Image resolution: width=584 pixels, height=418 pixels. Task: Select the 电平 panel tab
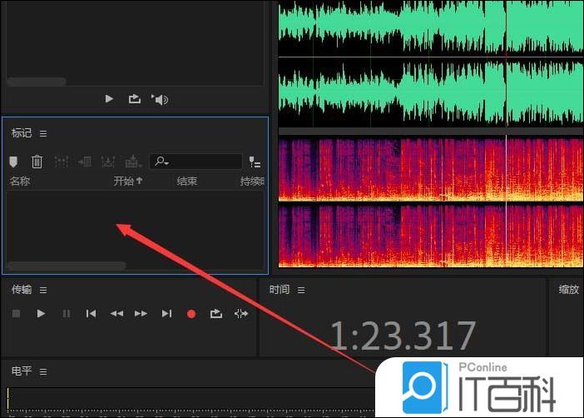(x=22, y=371)
